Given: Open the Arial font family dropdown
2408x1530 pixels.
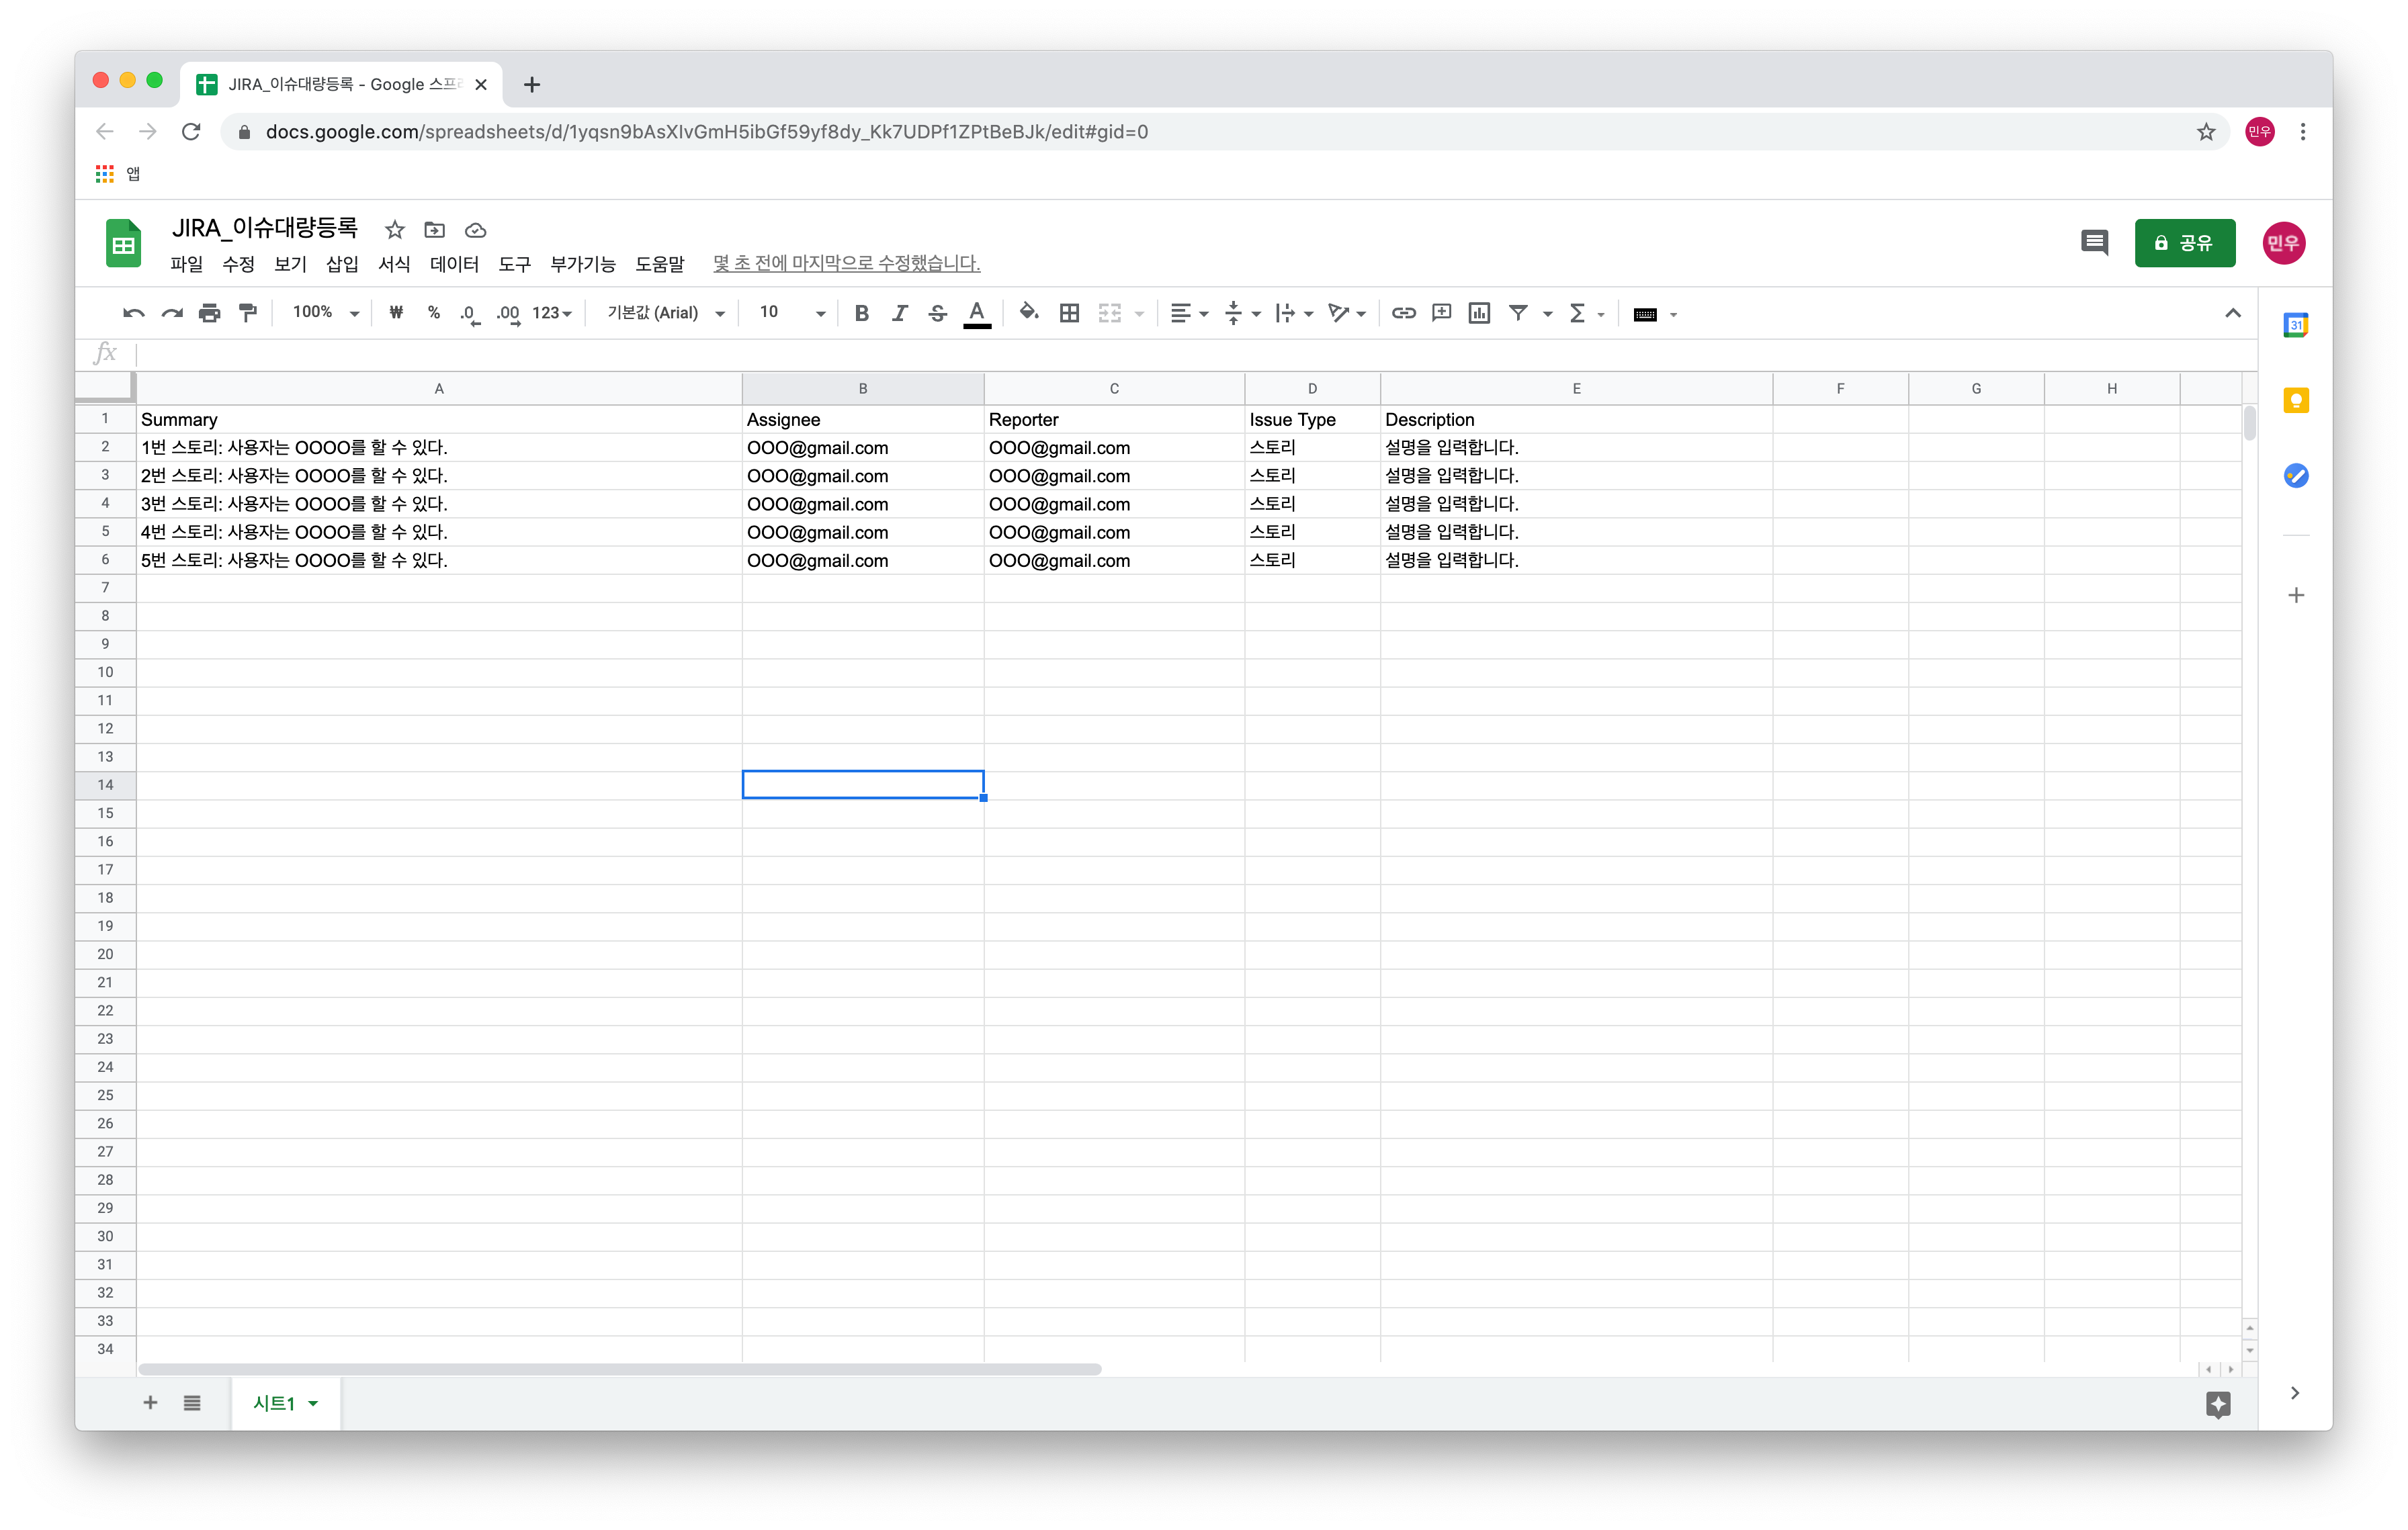Looking at the screenshot, I should (x=665, y=313).
